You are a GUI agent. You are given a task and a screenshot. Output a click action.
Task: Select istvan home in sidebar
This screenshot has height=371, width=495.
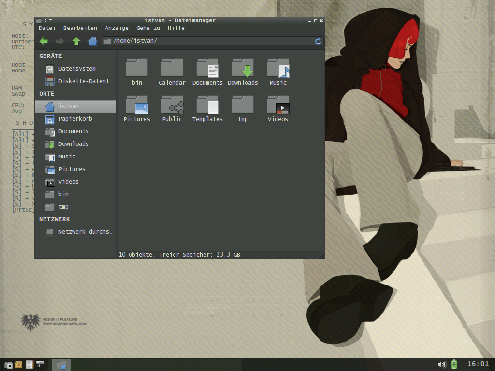75,106
